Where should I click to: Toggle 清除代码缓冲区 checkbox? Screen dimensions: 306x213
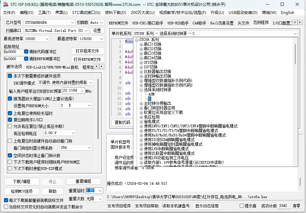point(26,51)
